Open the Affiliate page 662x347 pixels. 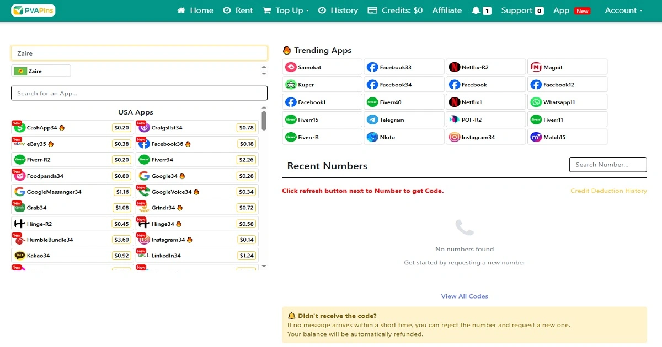click(x=447, y=10)
